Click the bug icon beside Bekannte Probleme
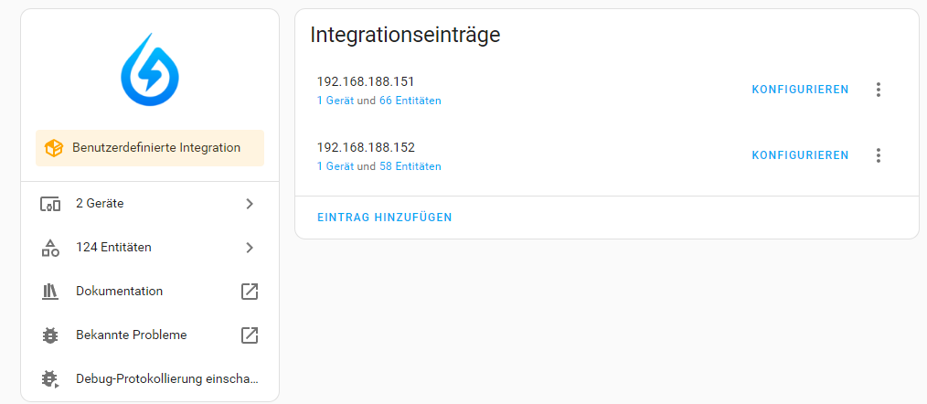 (50, 335)
